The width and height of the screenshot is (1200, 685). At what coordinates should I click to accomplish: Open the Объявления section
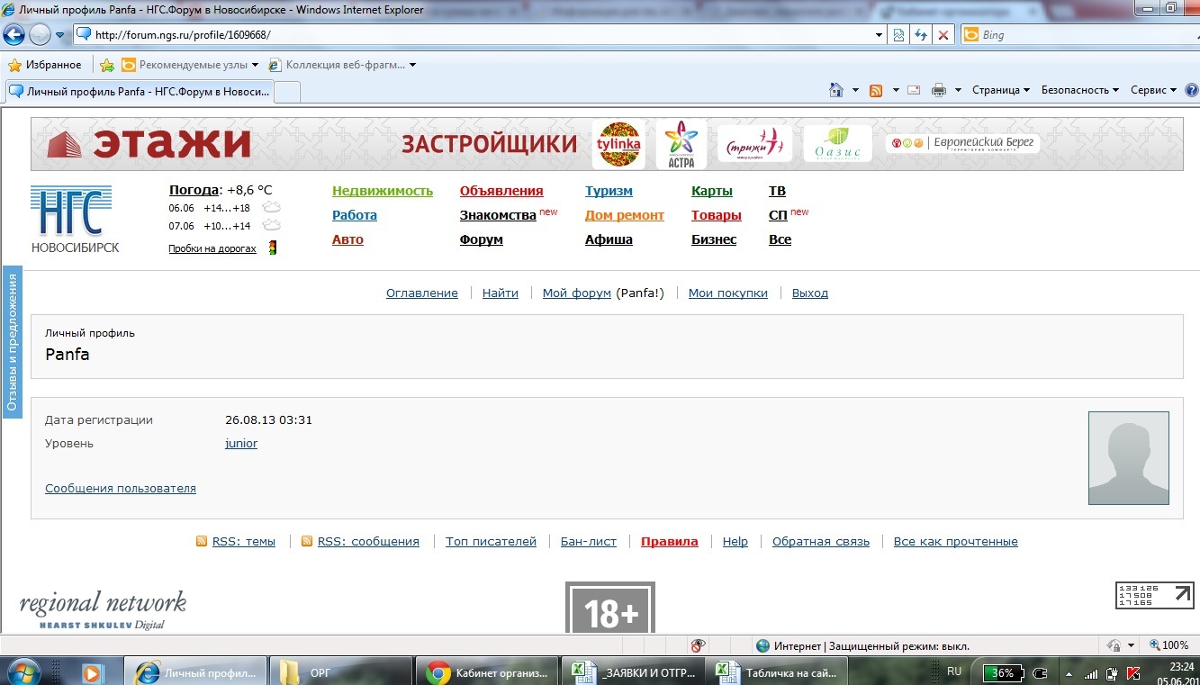point(501,191)
